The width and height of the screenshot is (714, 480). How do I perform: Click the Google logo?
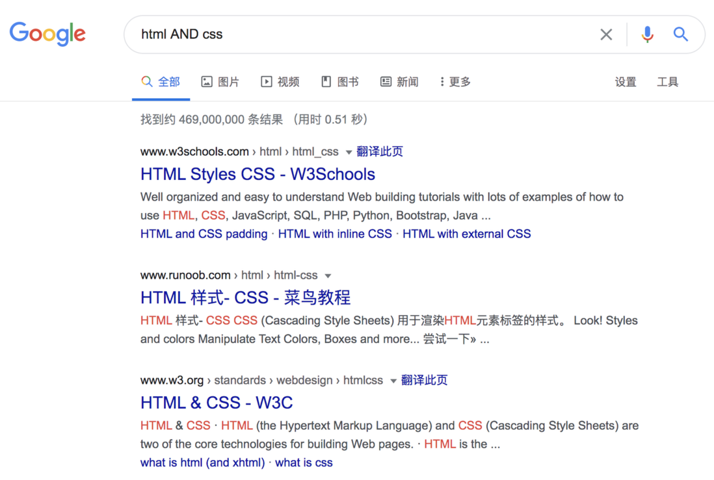48,34
